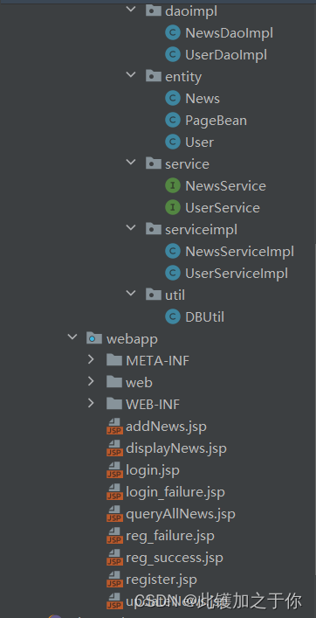This screenshot has height=618, width=316.
Task: Collapse the webapp folder
Action: tap(72, 337)
